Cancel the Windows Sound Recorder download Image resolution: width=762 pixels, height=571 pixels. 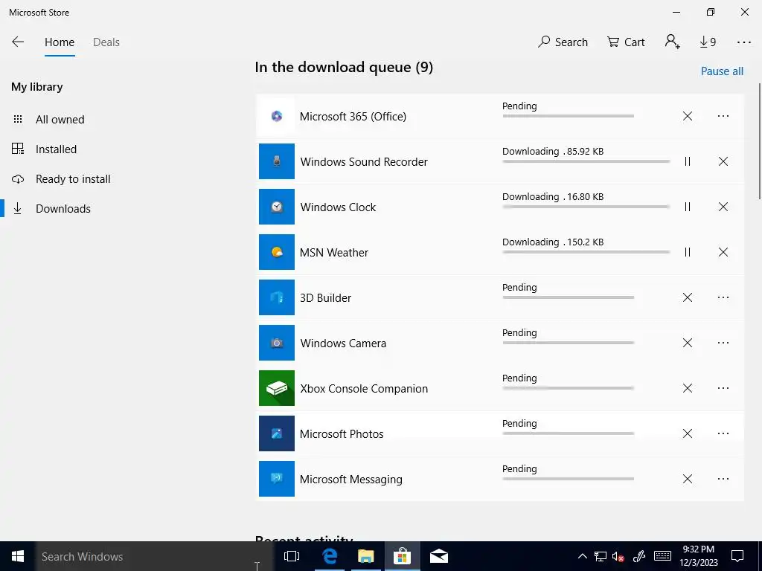(723, 161)
